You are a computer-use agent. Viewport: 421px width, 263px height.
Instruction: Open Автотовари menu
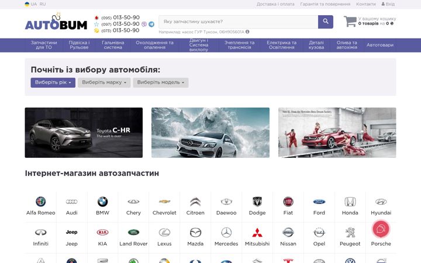point(380,45)
